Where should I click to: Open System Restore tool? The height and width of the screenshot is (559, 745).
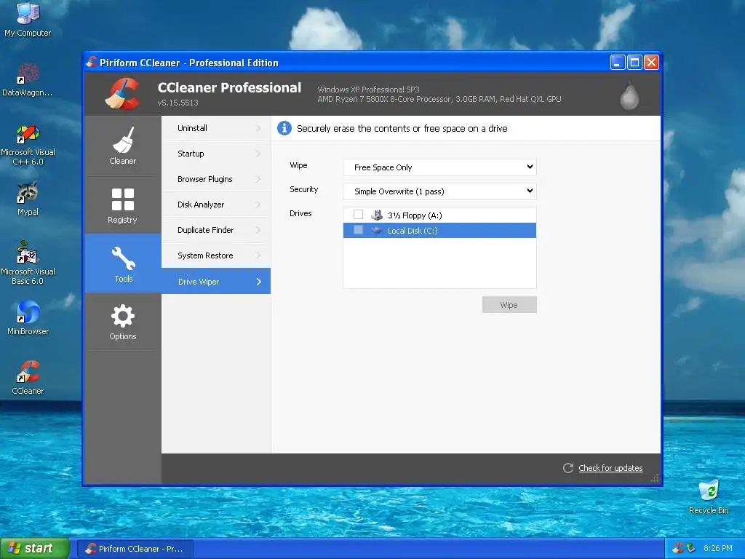(216, 255)
